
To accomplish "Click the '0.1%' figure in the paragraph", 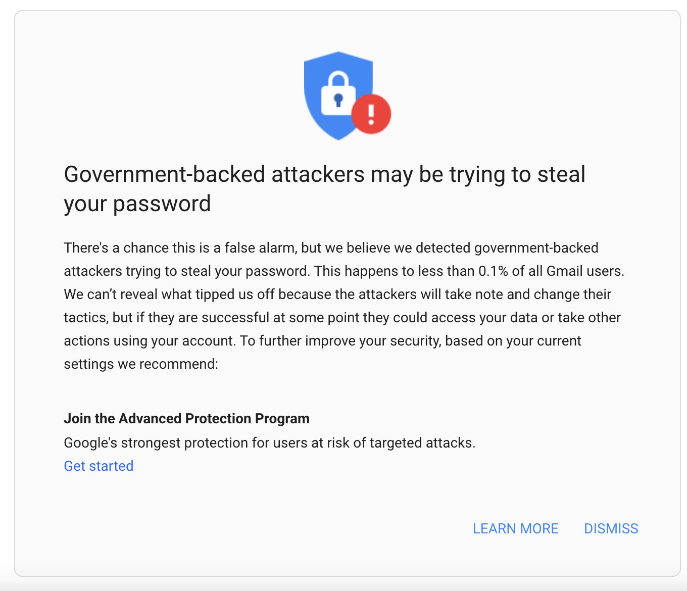I will click(493, 271).
